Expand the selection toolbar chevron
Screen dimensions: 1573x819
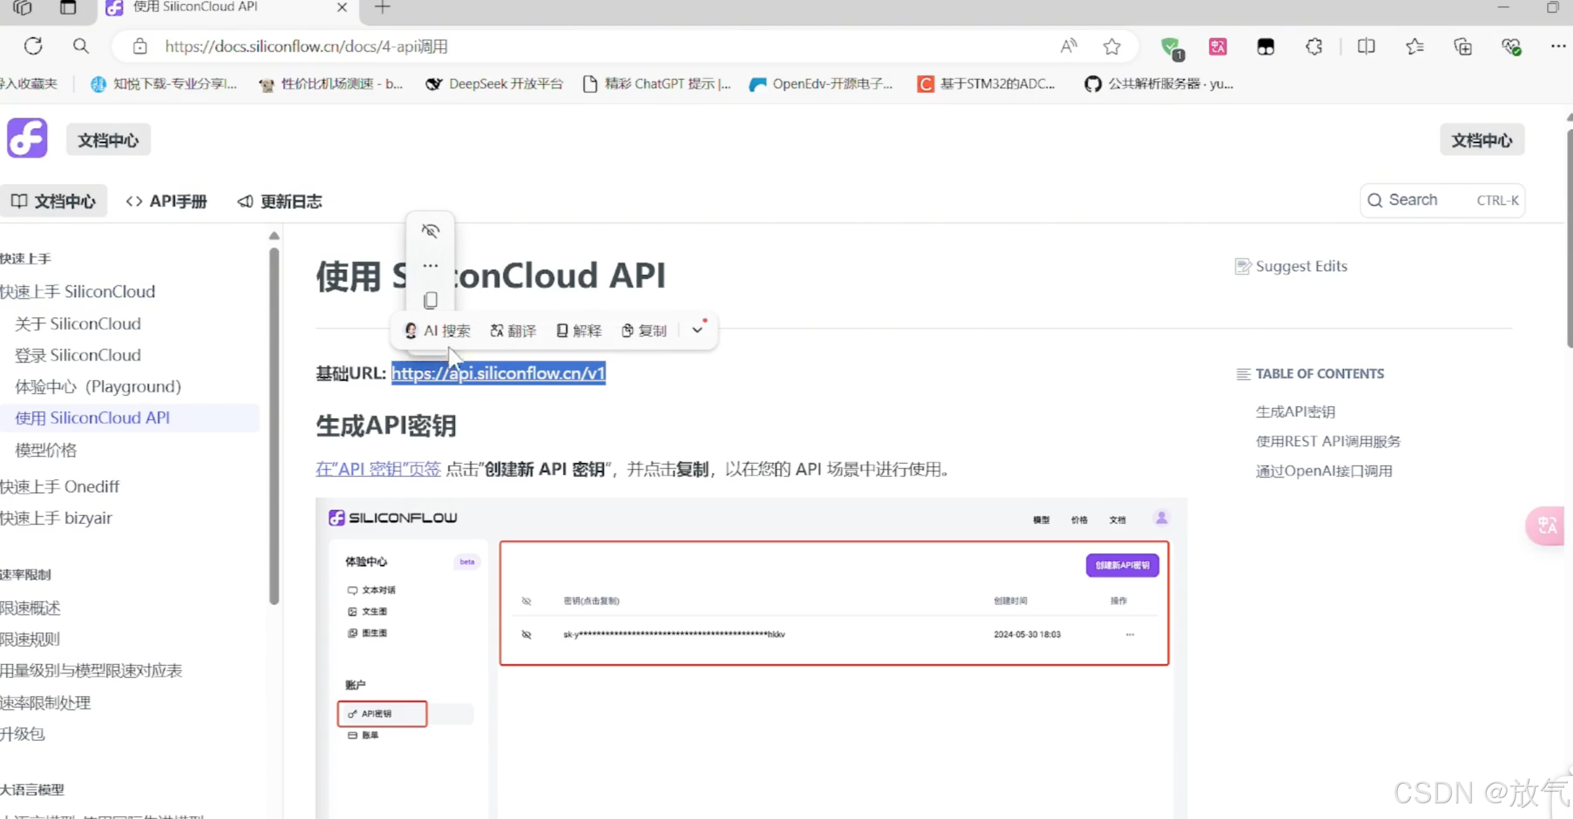coord(698,330)
